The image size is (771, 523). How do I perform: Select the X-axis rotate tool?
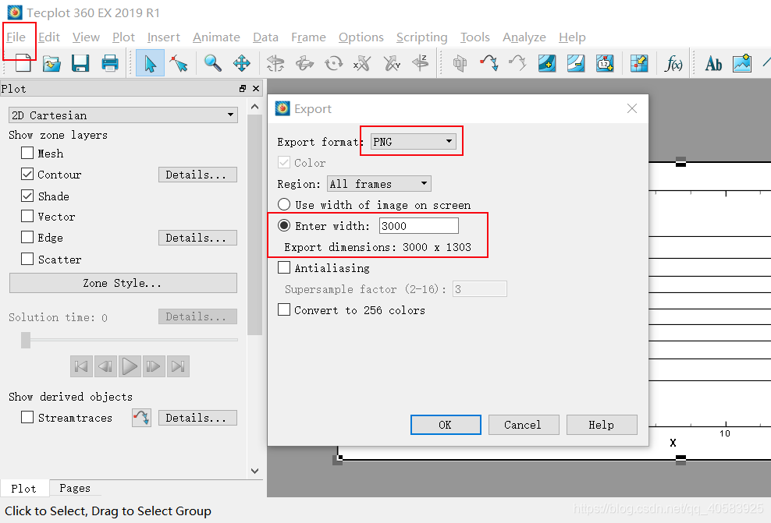point(362,63)
